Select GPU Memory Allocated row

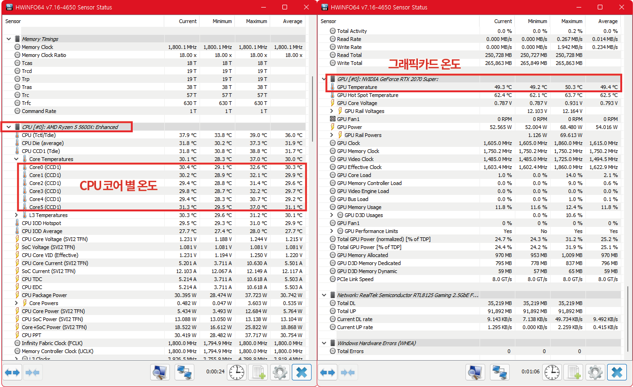pos(469,255)
